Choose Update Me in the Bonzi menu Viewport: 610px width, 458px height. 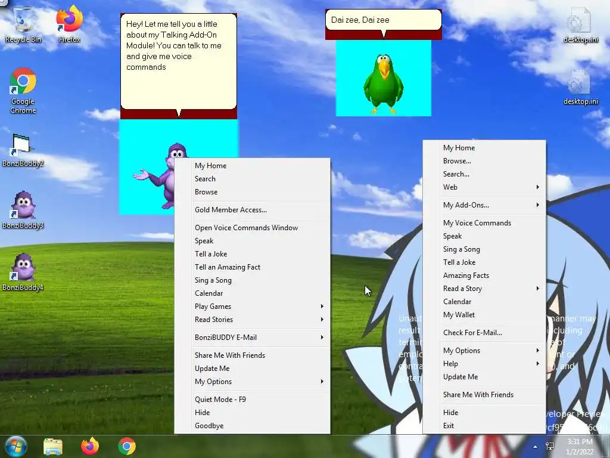[x=253, y=369]
